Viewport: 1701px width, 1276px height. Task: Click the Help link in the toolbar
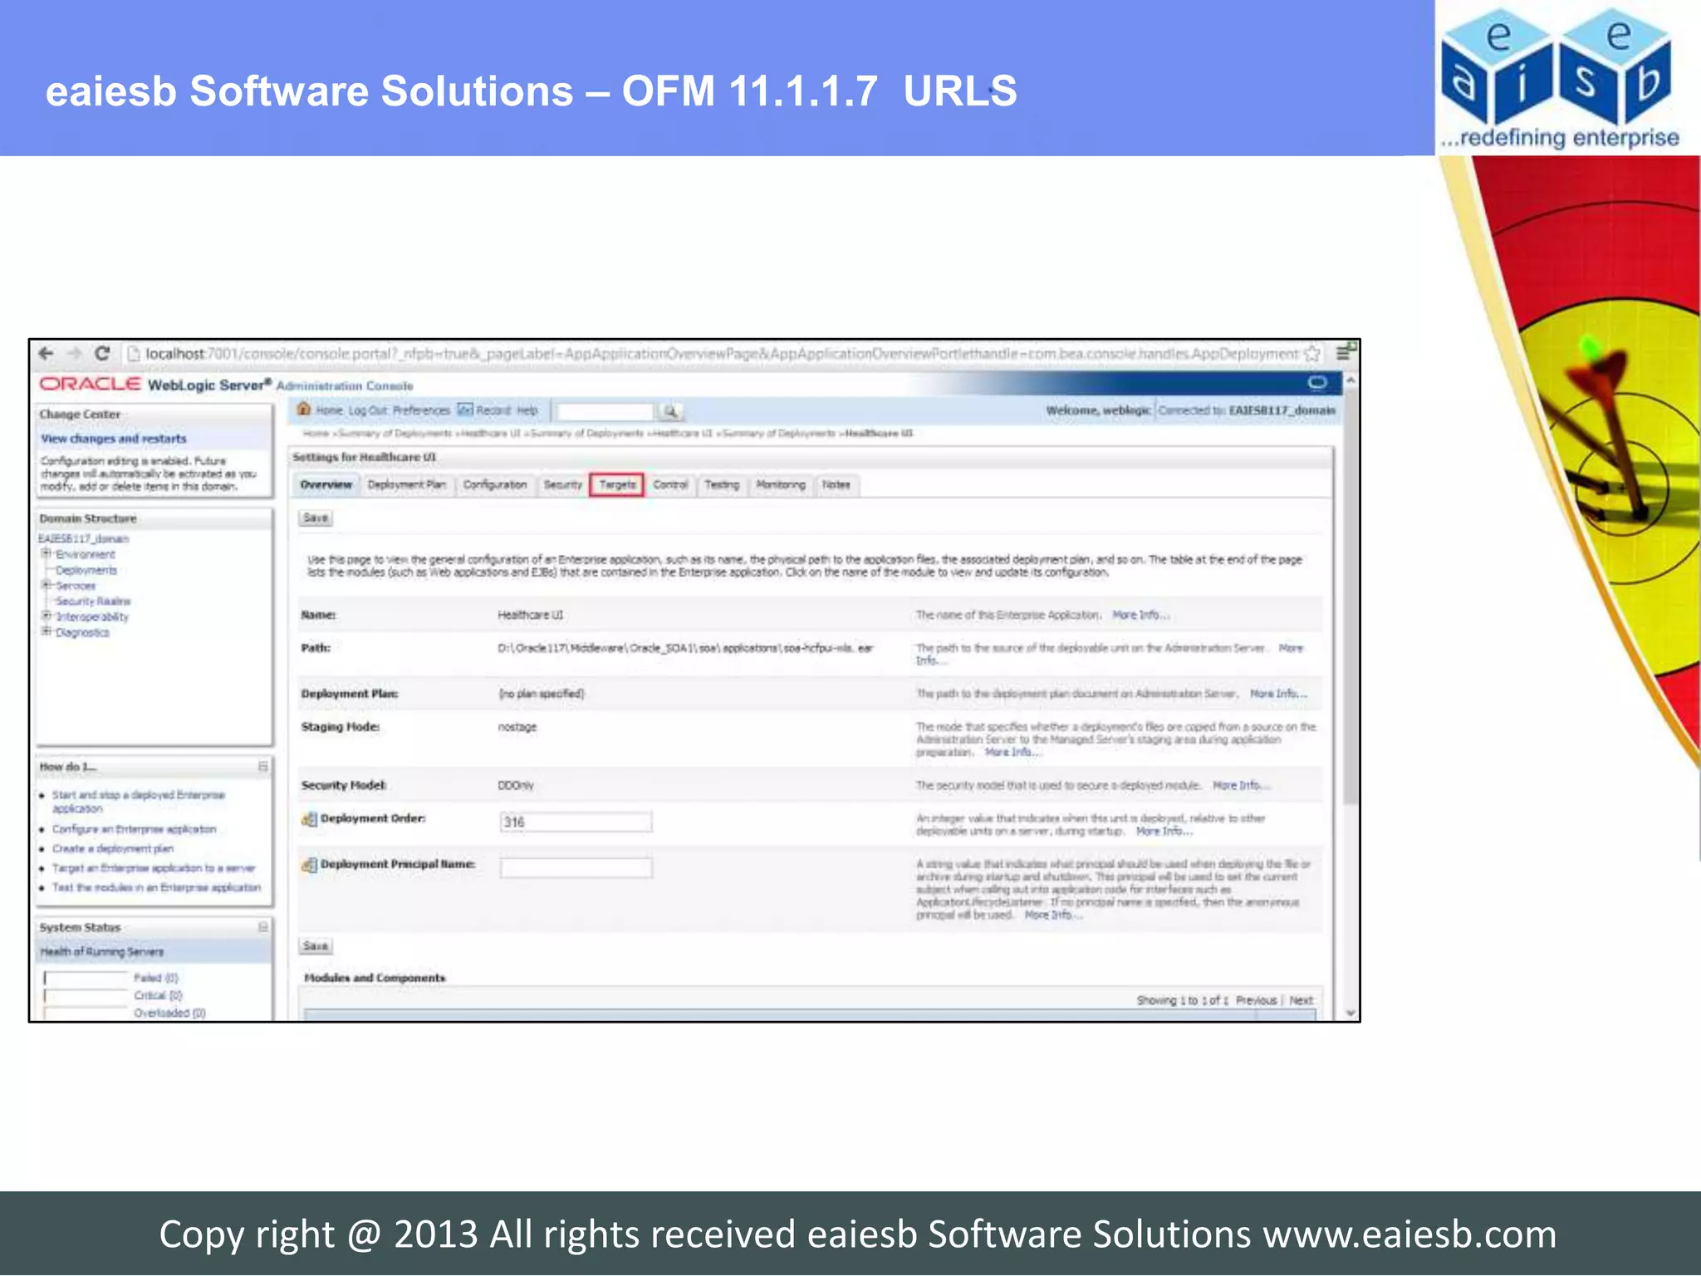coord(527,410)
